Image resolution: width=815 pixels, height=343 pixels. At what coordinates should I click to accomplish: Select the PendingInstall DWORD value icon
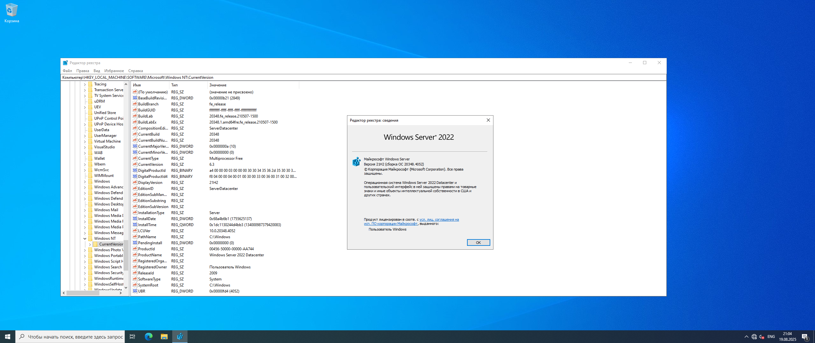[135, 243]
